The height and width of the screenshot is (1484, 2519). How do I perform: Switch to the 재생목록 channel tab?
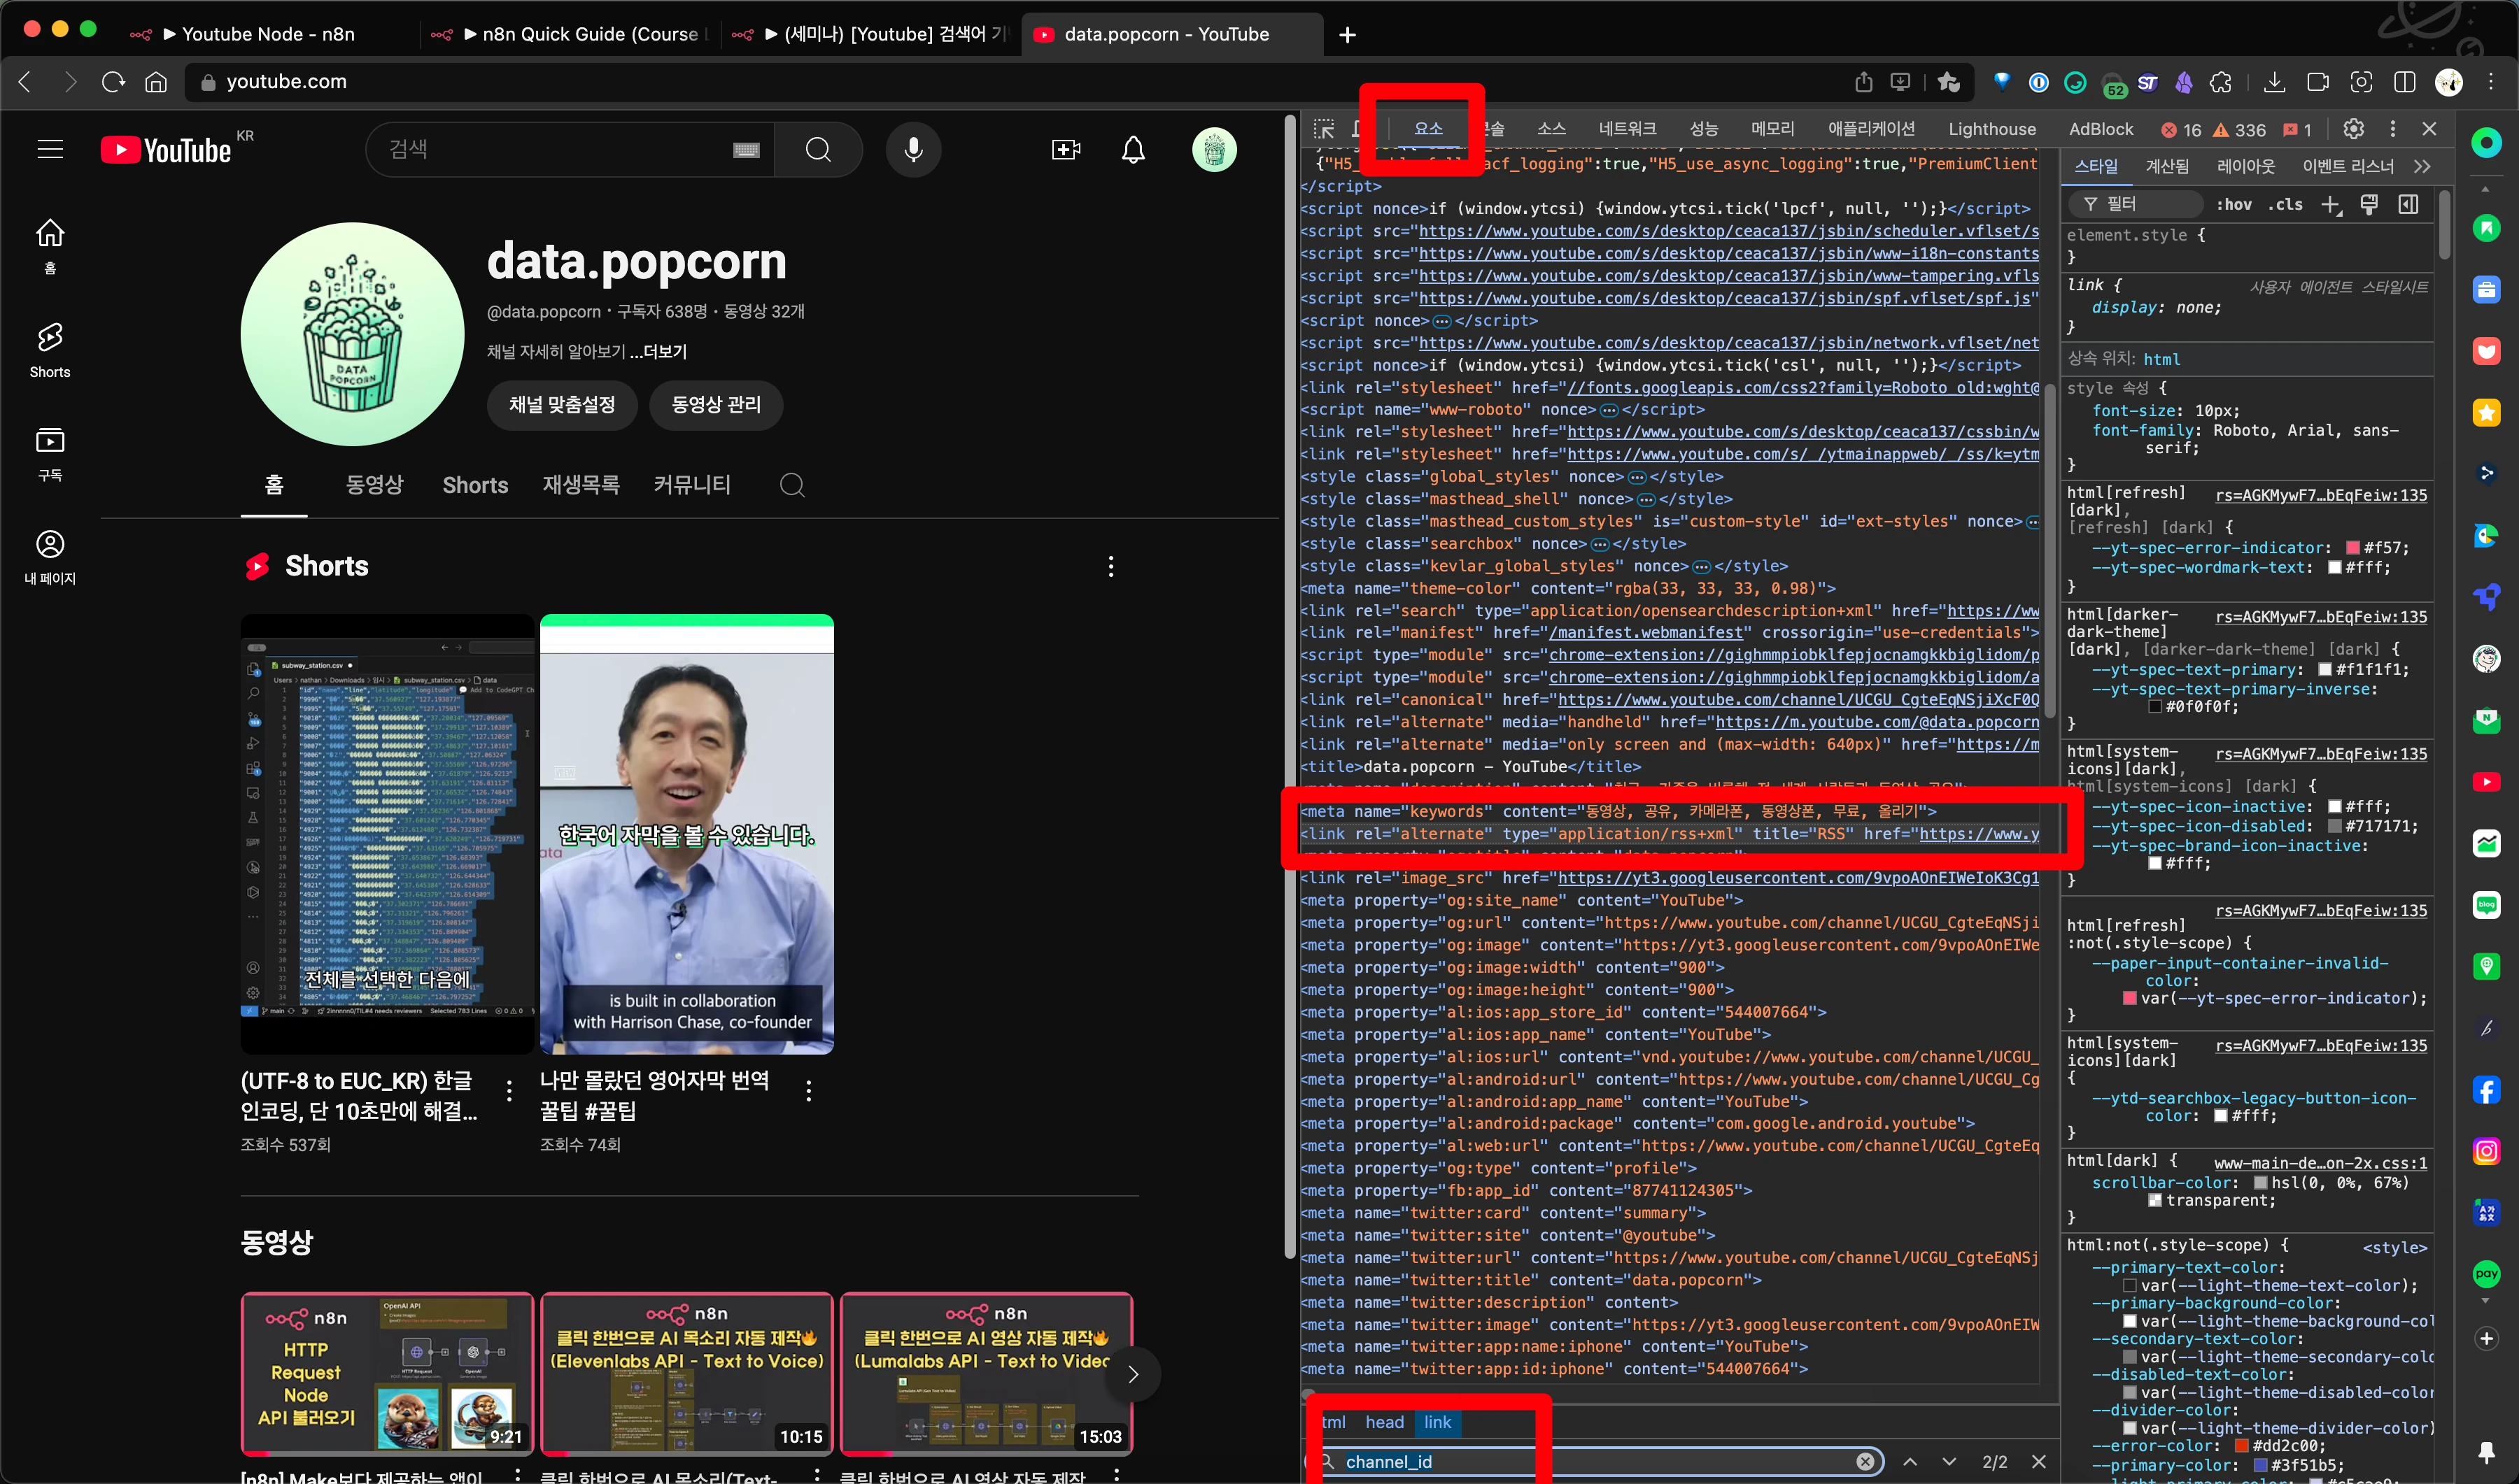[x=580, y=485]
